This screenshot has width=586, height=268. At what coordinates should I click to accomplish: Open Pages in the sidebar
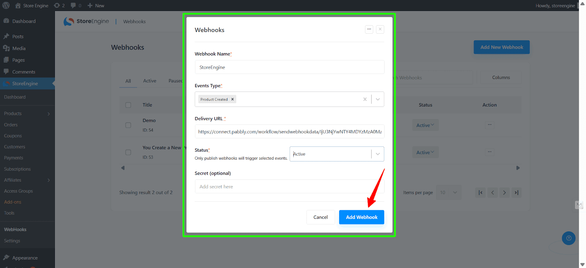pyautogui.click(x=18, y=60)
